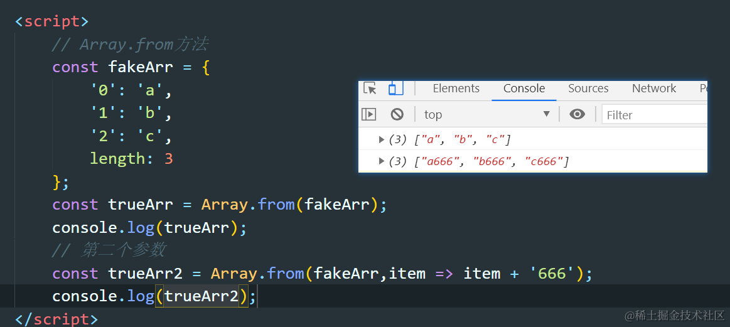
Task: Click the closing </script> tag
Action: (56, 319)
